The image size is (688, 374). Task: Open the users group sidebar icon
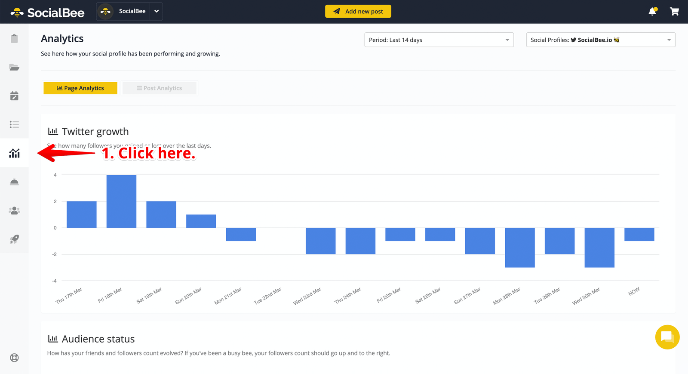[x=14, y=210]
